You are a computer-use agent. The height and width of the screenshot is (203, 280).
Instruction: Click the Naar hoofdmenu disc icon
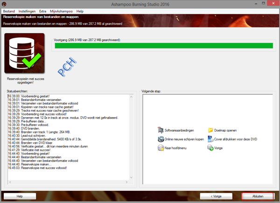(161, 148)
